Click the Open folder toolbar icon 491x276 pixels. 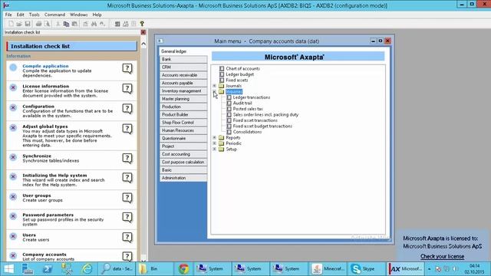[19, 24]
